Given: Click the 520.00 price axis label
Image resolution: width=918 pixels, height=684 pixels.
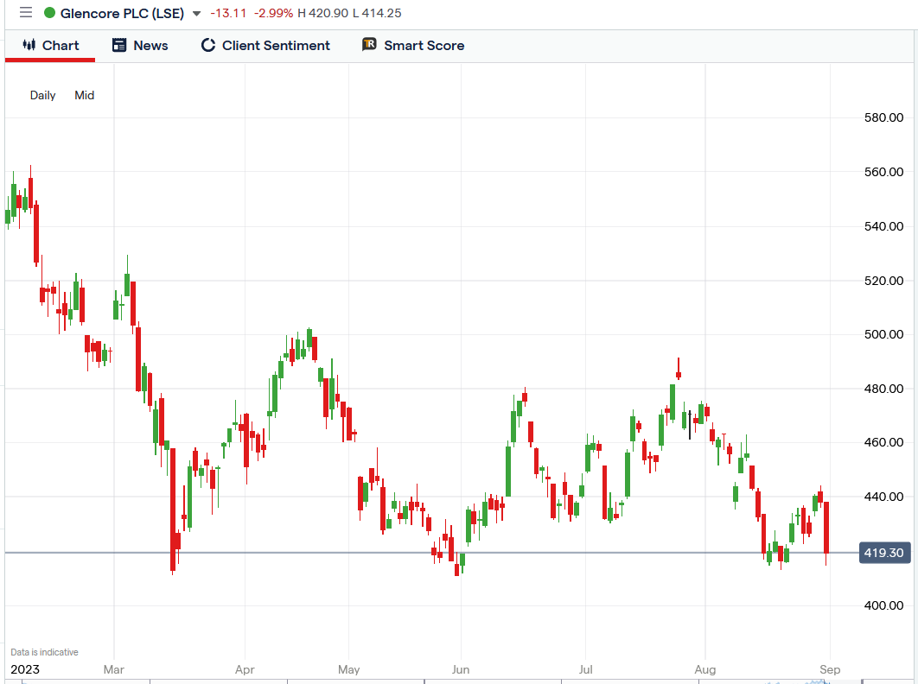Looking at the screenshot, I should 883,281.
